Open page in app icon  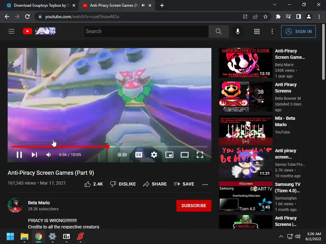245,17
